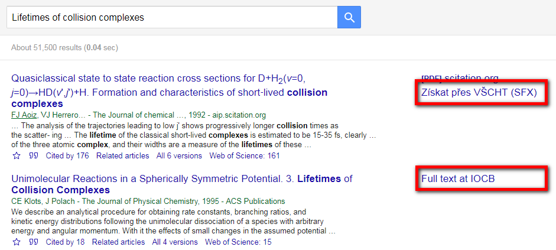Click the snippet starting 'We describe an analytical procedure'
Image resolution: width=556 pixels, height=250 pixels.
pyautogui.click(x=173, y=222)
